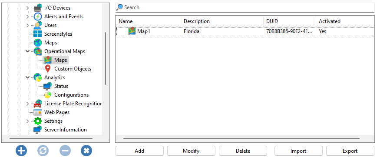Viewport: 377px width, 158px height.
Task: Click the blue X disconnect button
Action: (x=86, y=151)
